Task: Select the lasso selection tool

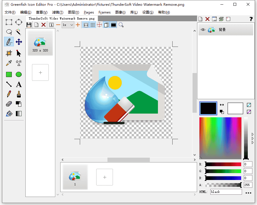Action: coord(9,32)
